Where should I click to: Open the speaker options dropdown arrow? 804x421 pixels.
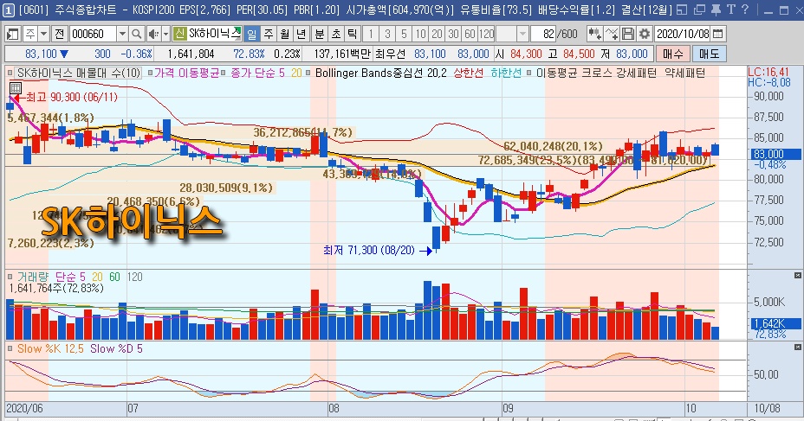click(x=165, y=35)
